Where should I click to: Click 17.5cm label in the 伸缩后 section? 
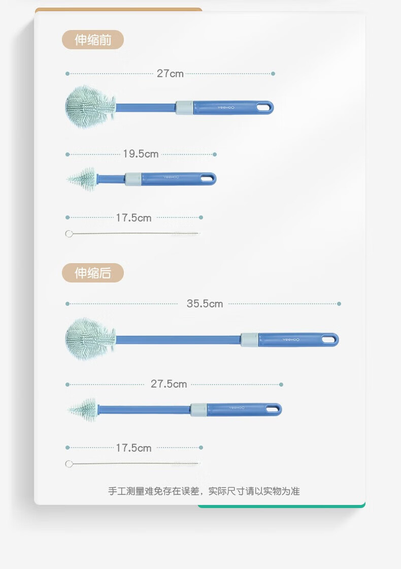click(133, 448)
